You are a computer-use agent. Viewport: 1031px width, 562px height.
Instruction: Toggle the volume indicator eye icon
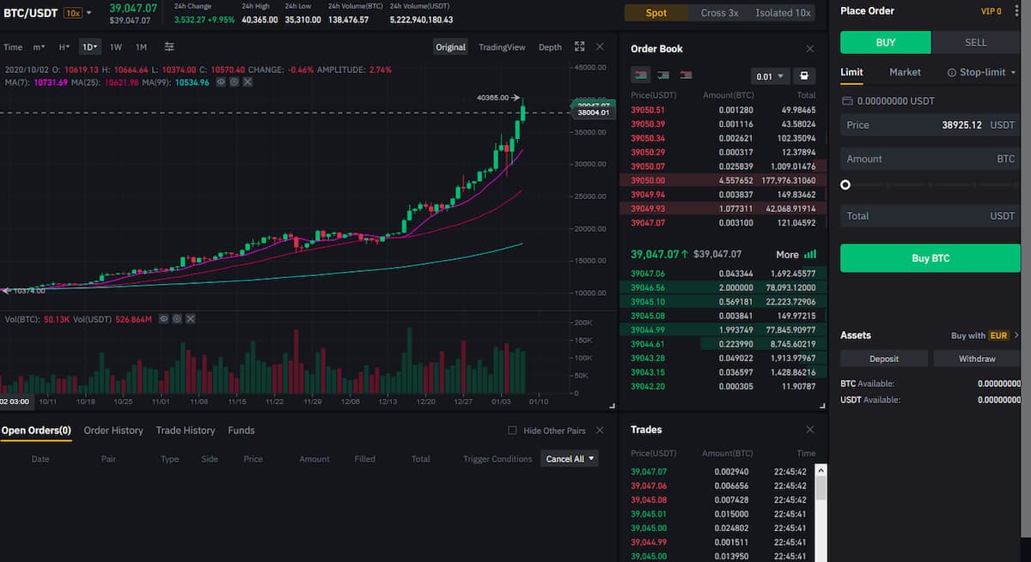163,318
